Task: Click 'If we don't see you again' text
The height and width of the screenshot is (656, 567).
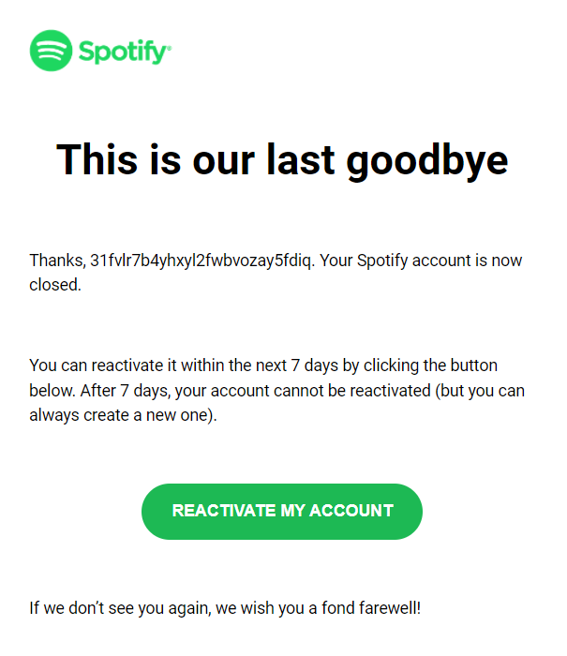Action: (119, 607)
